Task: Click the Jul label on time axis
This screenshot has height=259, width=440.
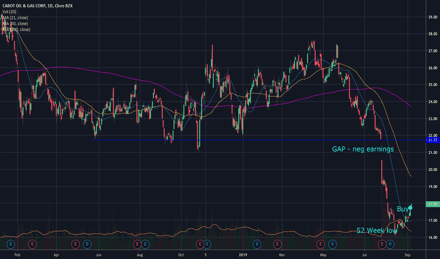Action: 364,255
